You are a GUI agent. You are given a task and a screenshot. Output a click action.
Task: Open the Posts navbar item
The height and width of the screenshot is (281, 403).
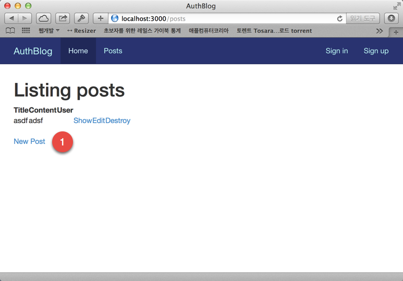click(113, 51)
